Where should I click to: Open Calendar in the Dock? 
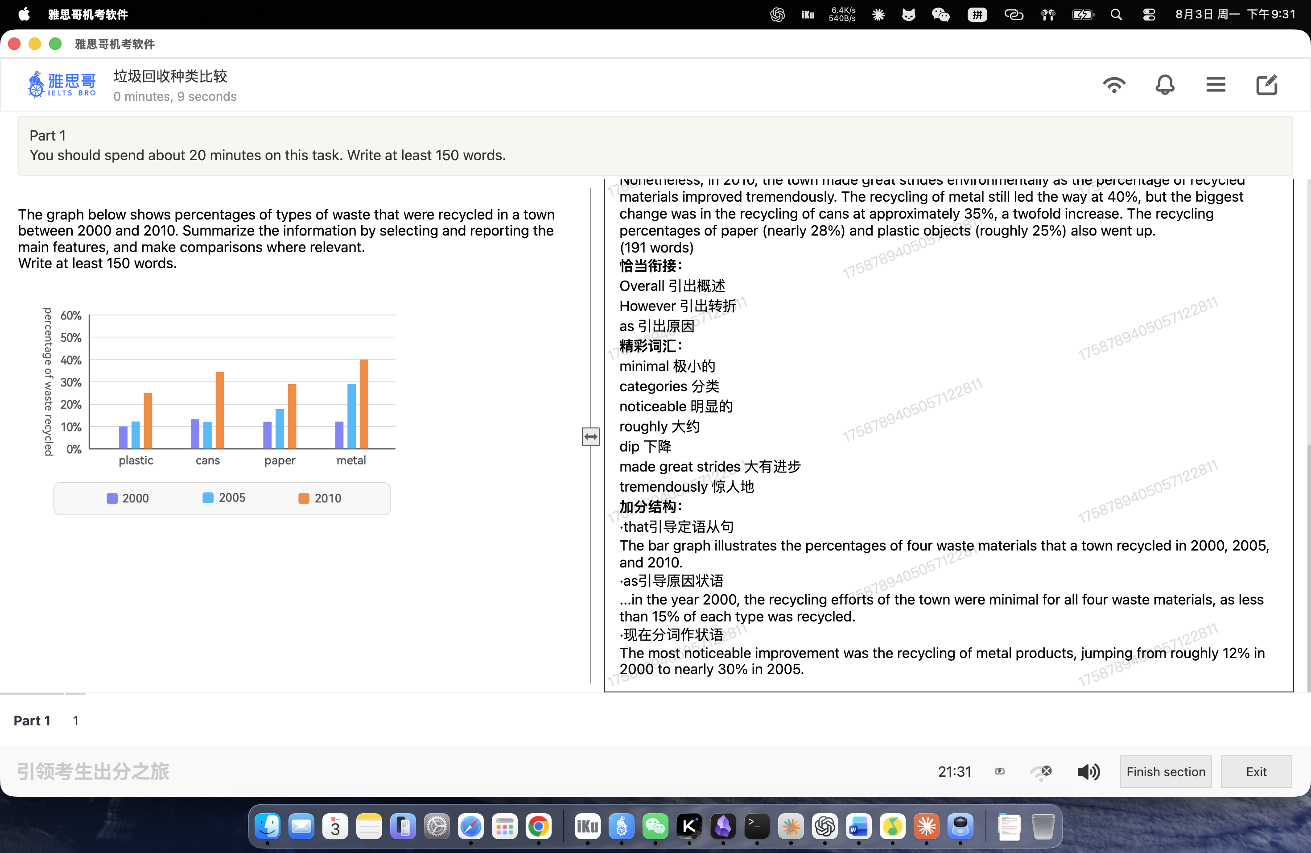pos(335,826)
